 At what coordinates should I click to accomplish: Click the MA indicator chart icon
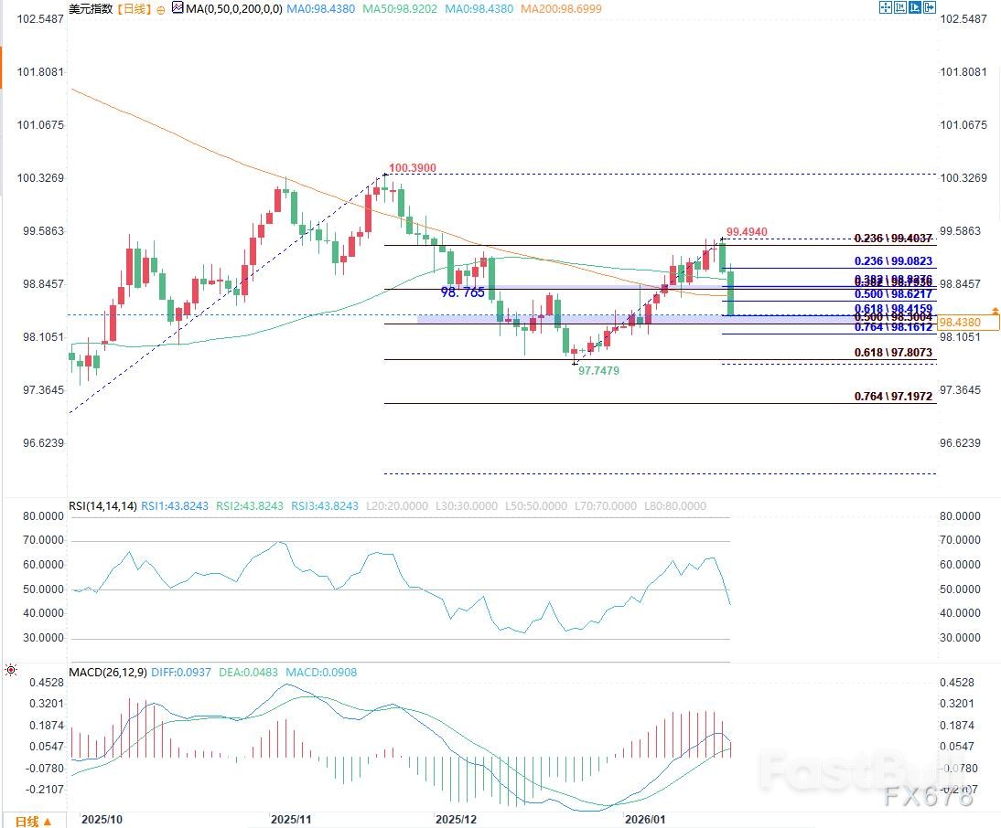click(177, 8)
